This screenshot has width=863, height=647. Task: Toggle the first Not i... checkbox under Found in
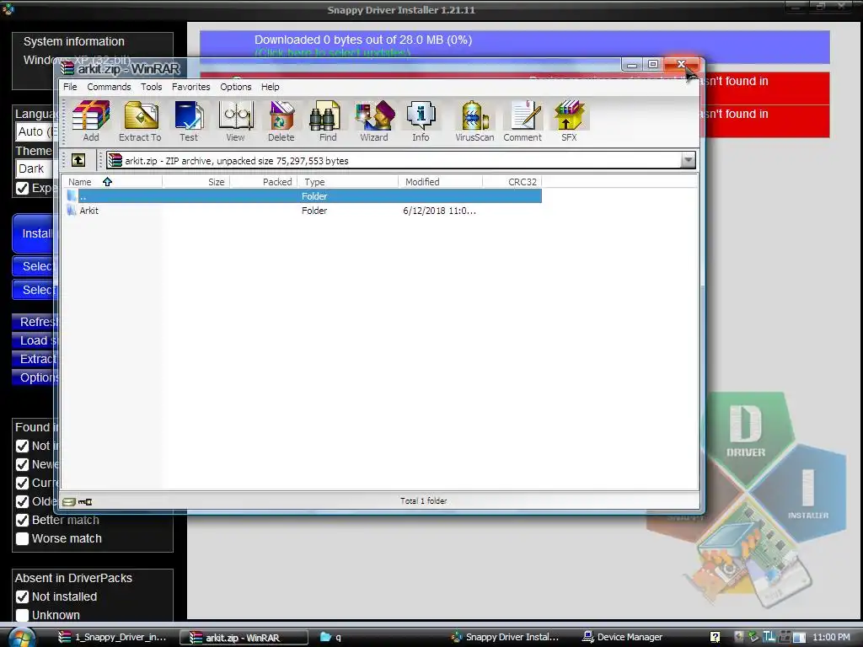point(22,446)
